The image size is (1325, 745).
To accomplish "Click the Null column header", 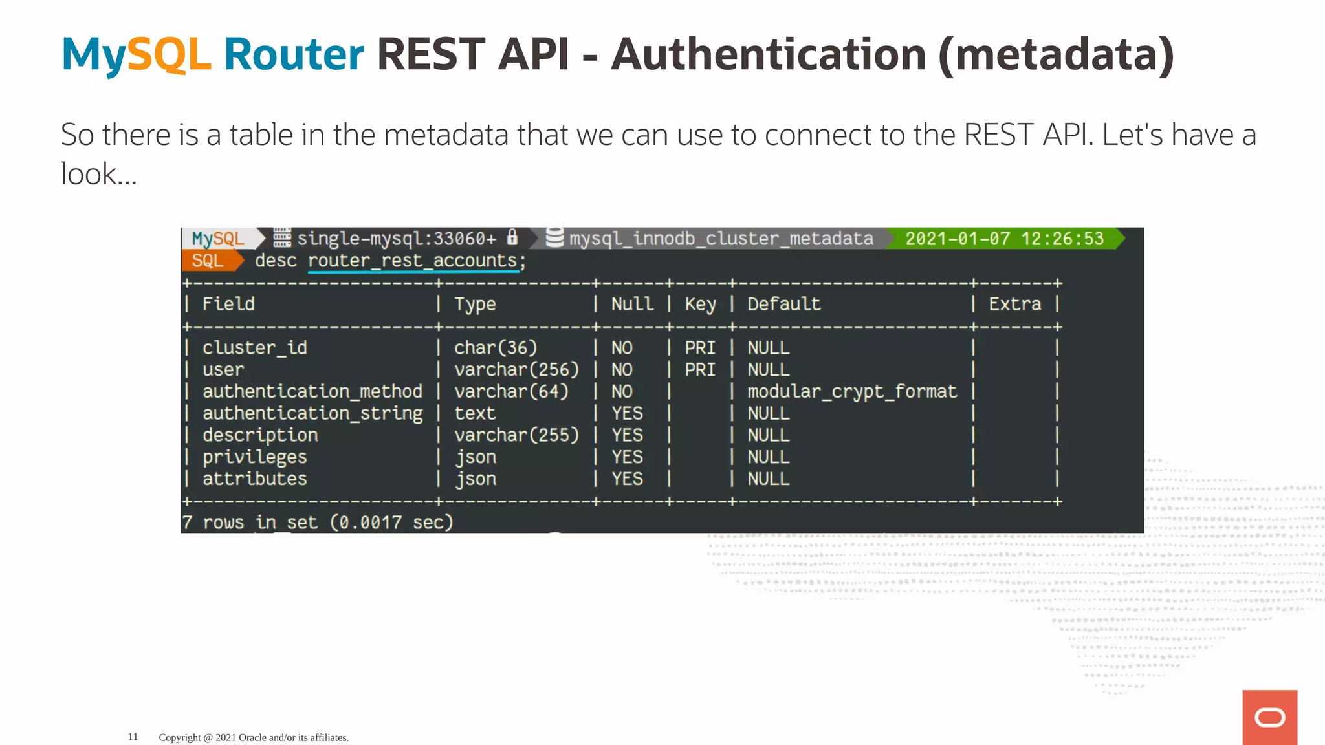I will tap(632, 304).
